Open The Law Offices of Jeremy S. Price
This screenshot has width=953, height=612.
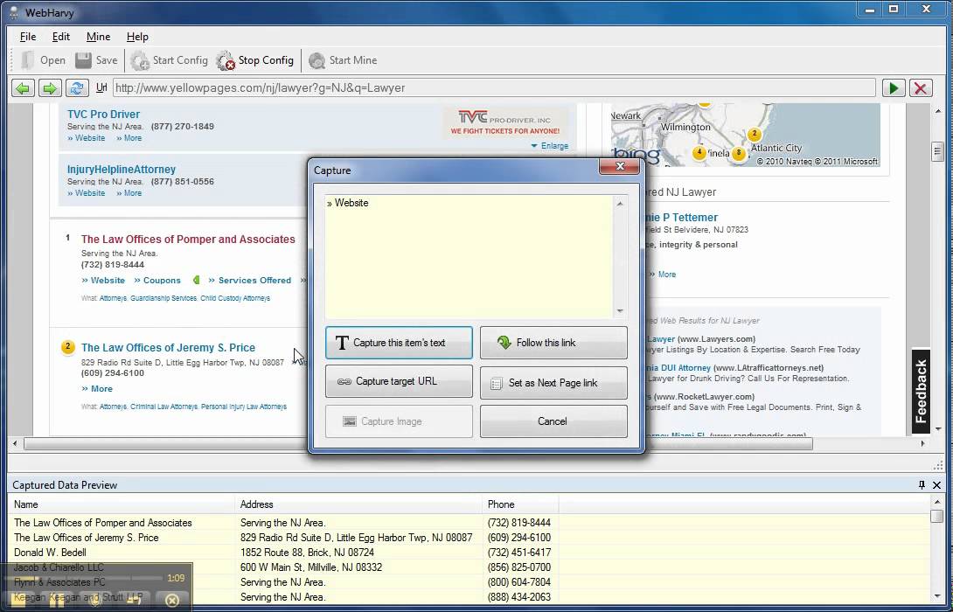(169, 348)
